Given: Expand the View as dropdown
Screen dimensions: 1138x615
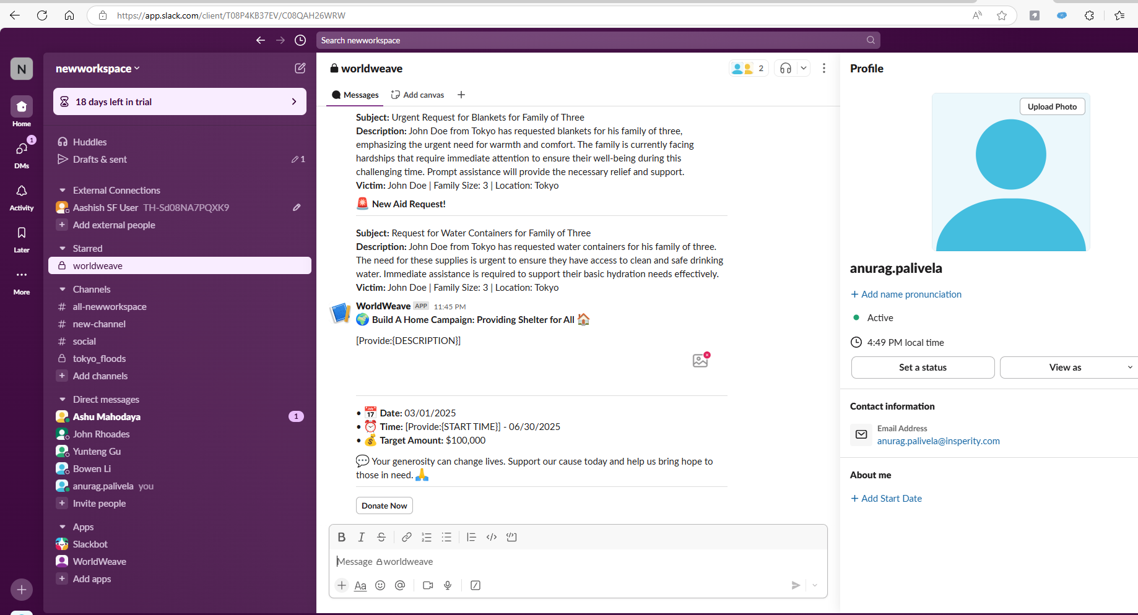Looking at the screenshot, I should (x=1130, y=368).
